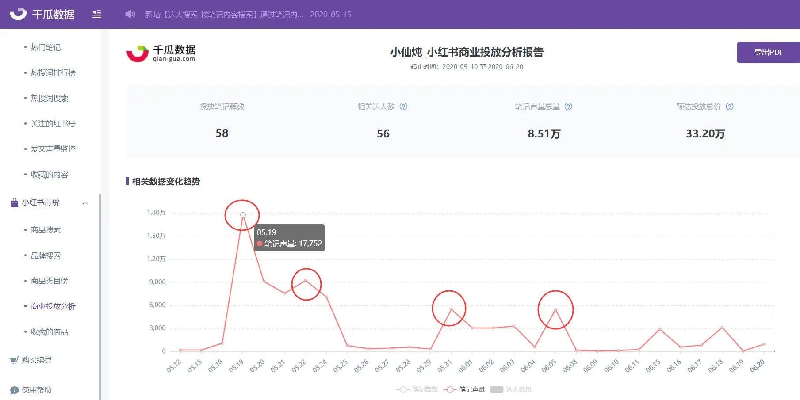Click the qian-gua.com report logo
This screenshot has height=400, width=800.
pyautogui.click(x=161, y=53)
